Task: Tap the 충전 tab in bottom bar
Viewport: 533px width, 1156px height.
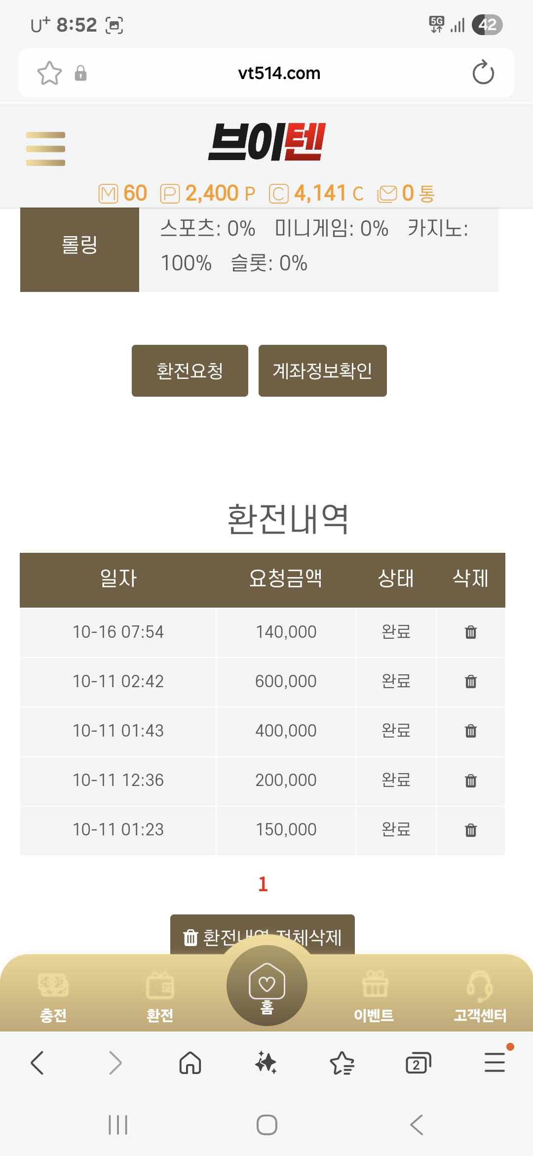Action: pos(53,995)
